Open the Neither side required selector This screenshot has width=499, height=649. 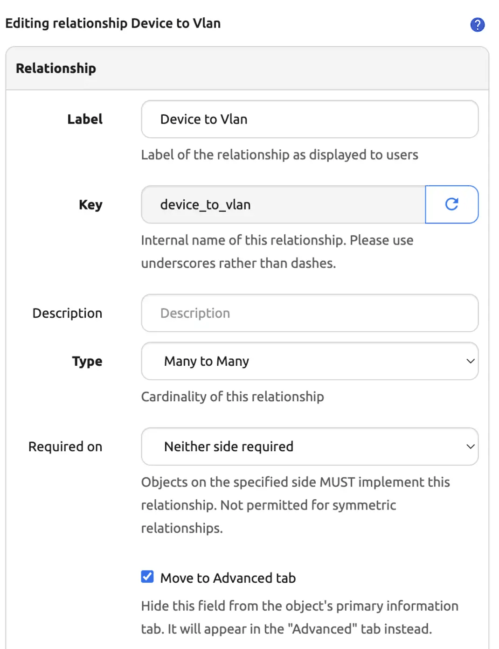click(310, 447)
